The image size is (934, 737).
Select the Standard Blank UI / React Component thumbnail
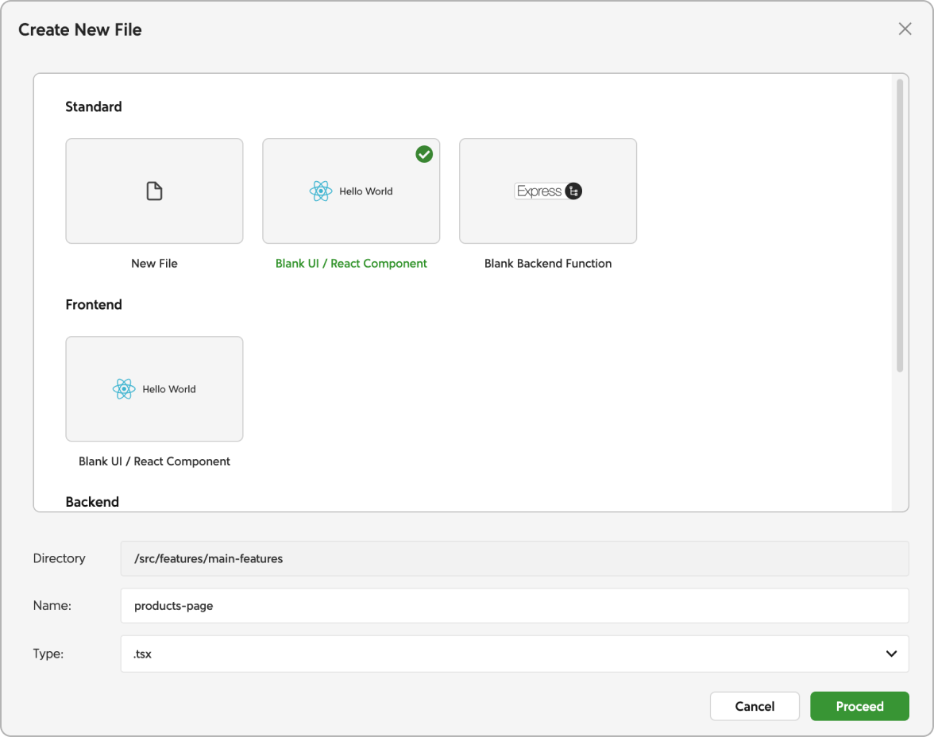[351, 191]
